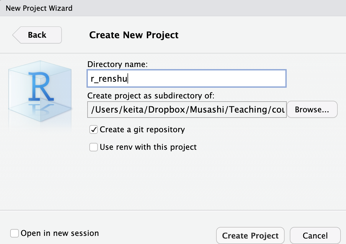Viewport: 346px width, 244px height.
Task: Open Browse to choose parent directory
Action: point(312,109)
